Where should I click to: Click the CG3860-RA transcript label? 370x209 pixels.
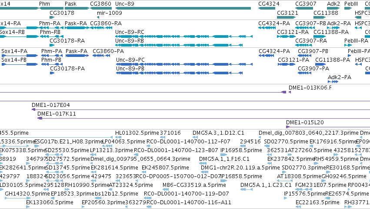106,23
